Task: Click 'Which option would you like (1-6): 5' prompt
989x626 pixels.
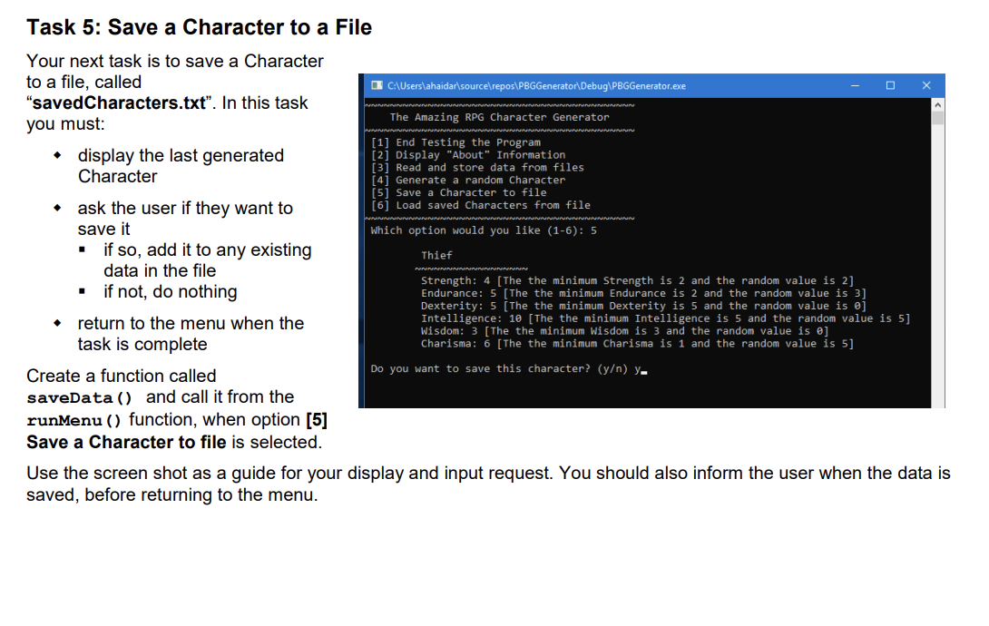Action: (484, 230)
